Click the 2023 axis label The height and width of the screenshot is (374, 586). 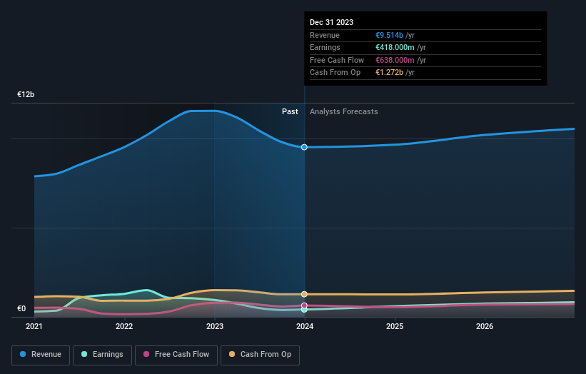215,327
